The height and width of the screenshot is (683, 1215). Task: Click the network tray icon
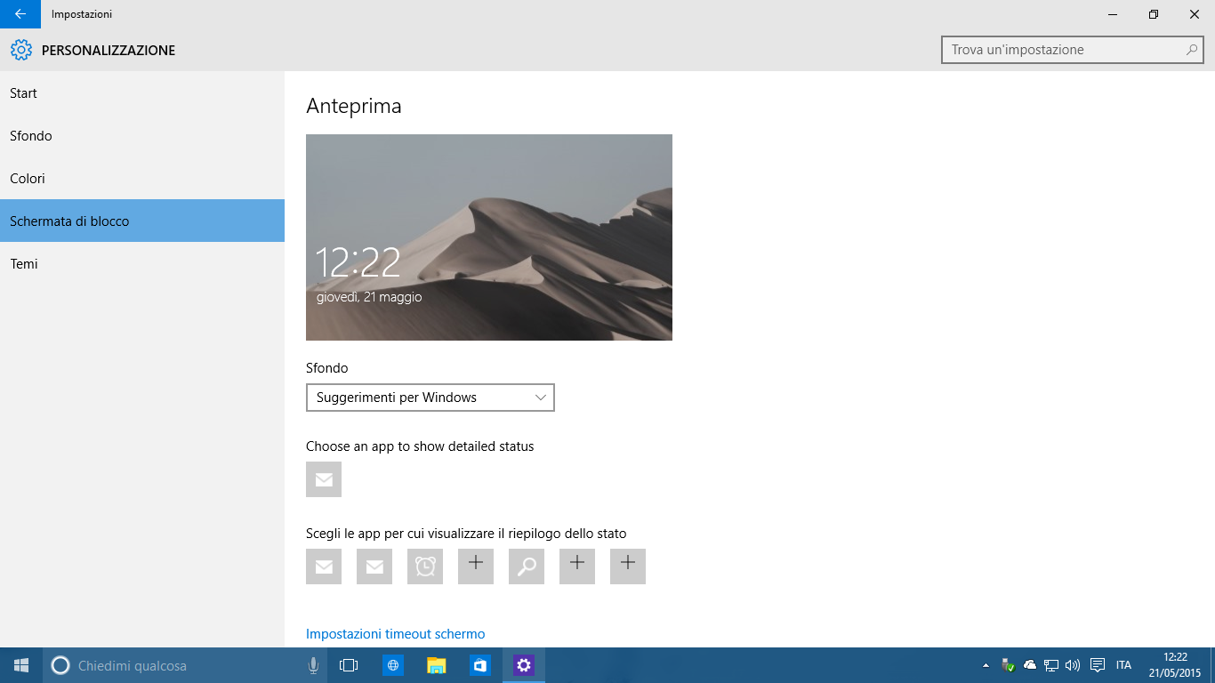[1051, 665]
